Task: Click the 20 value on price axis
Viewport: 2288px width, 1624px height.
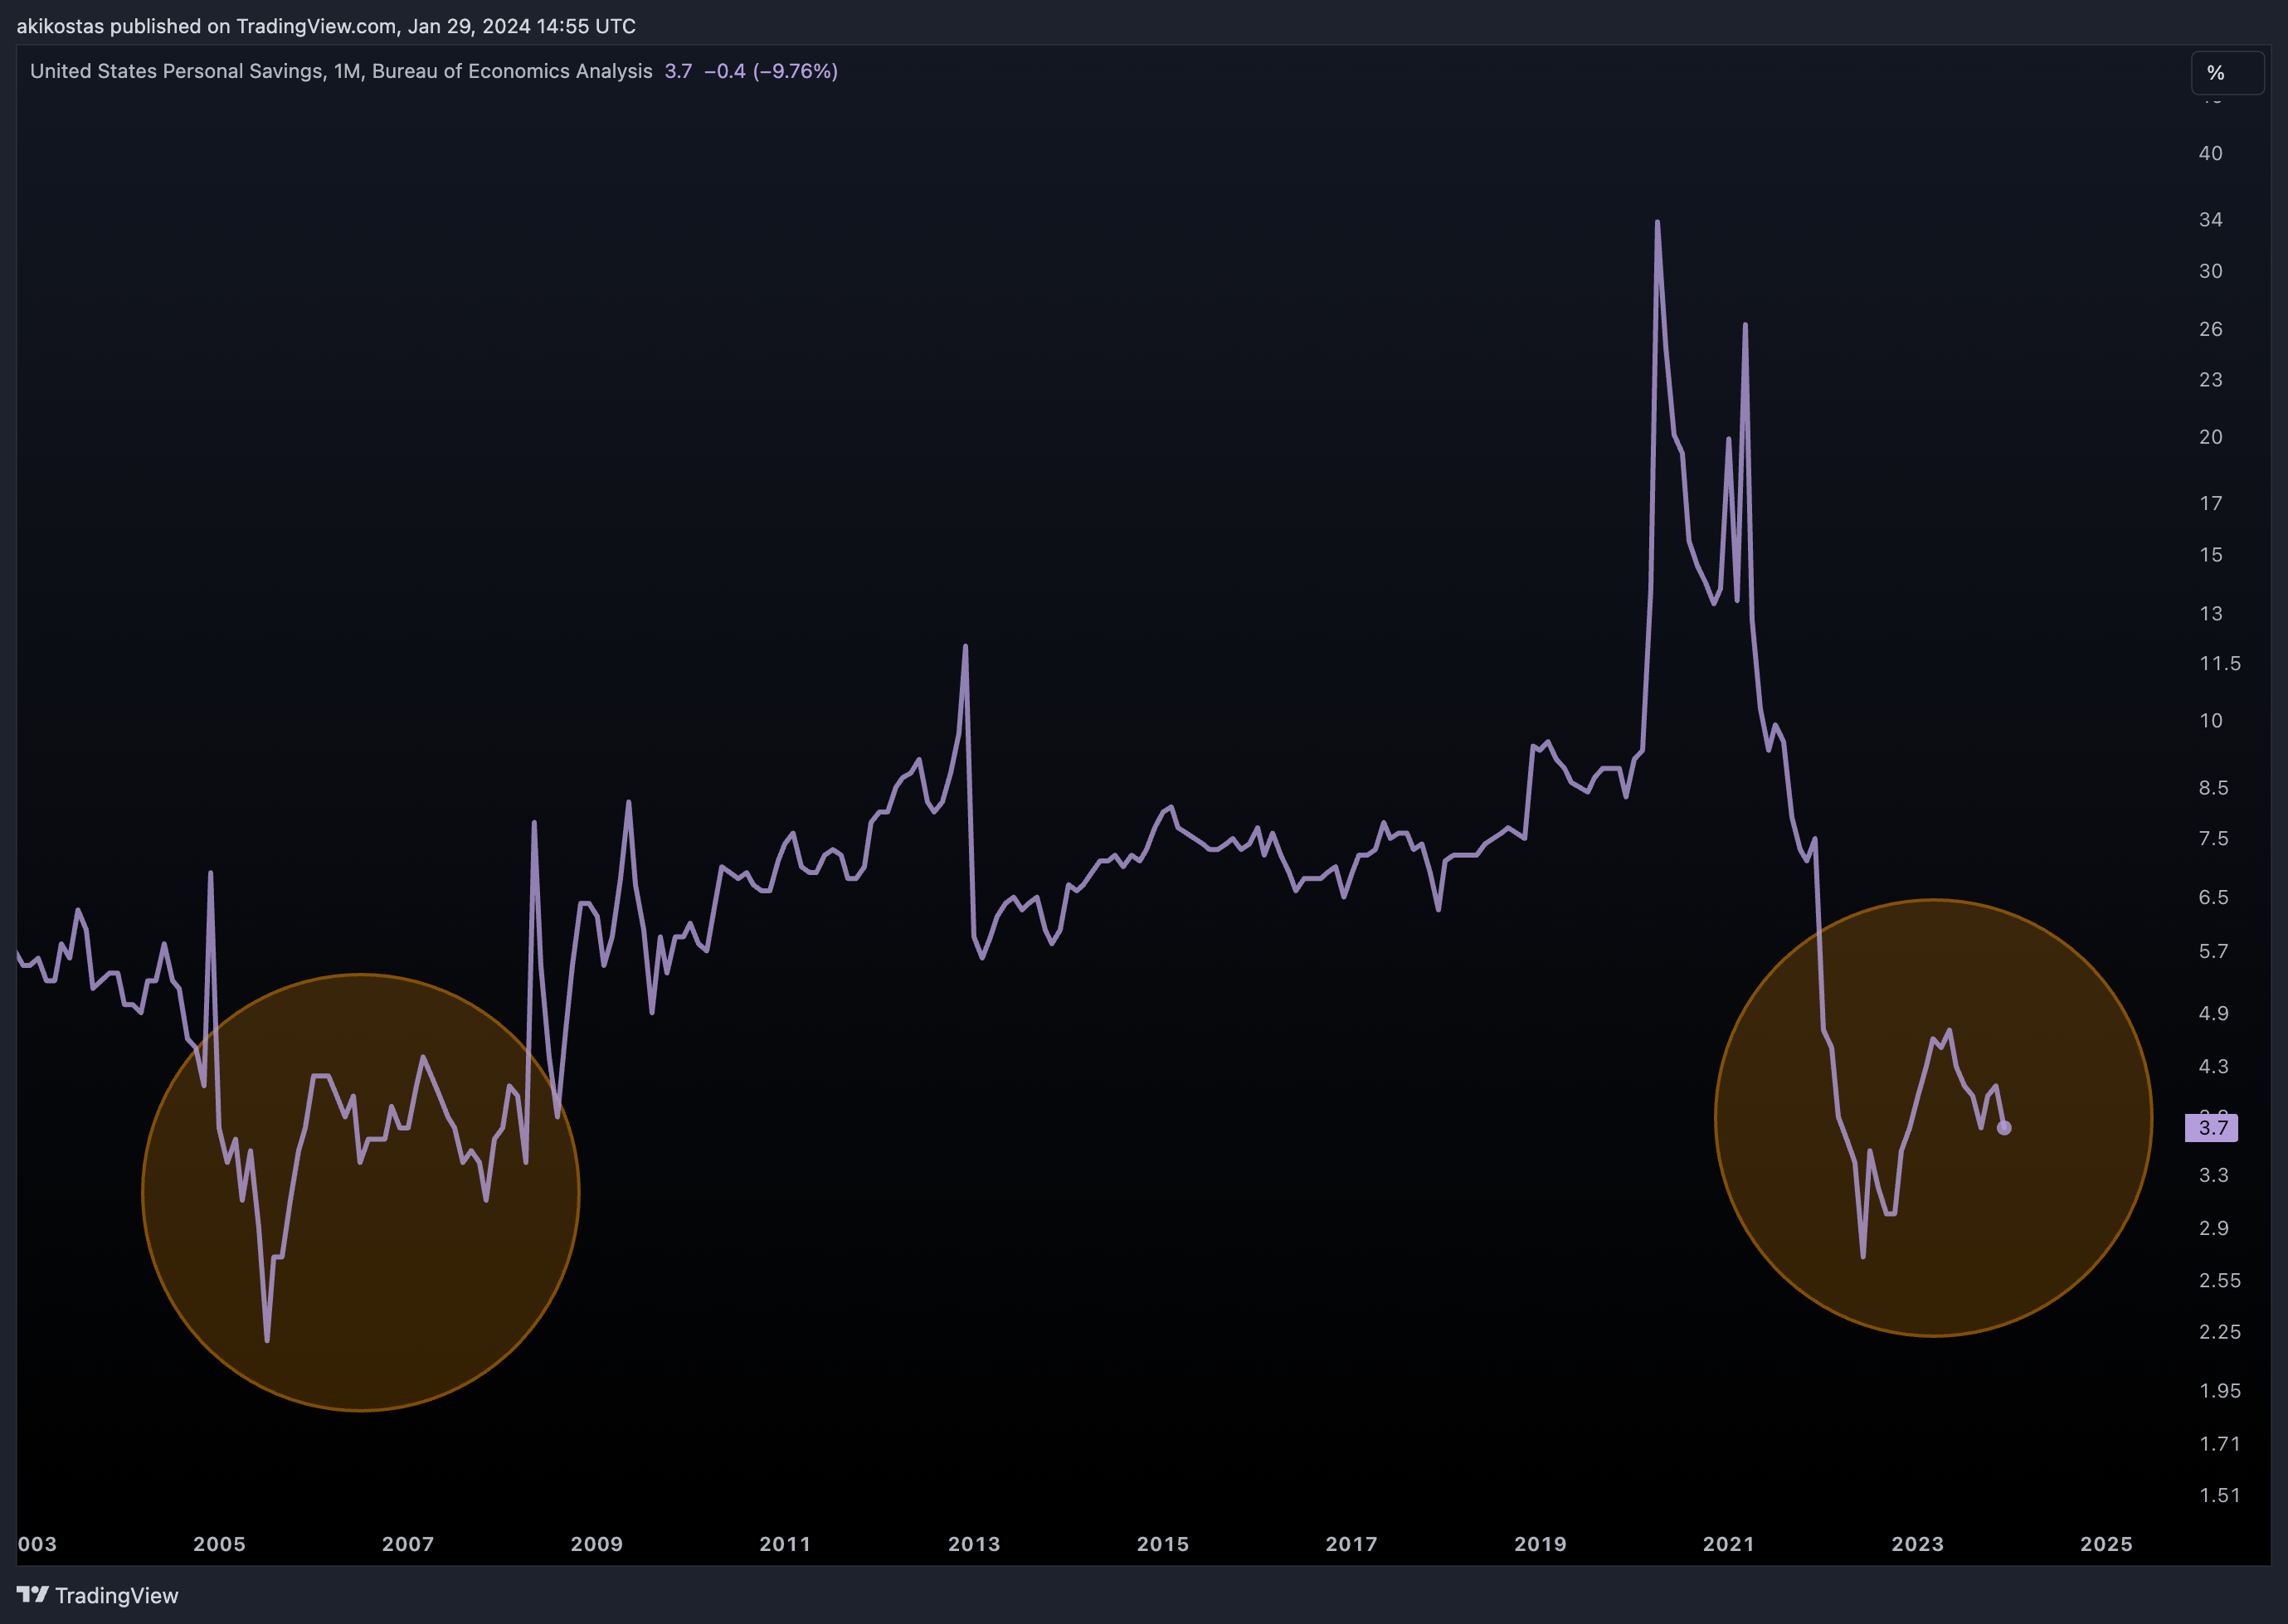Action: [2211, 437]
